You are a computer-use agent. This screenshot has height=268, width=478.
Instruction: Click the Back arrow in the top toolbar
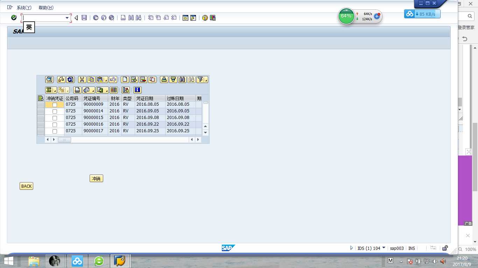click(96, 18)
